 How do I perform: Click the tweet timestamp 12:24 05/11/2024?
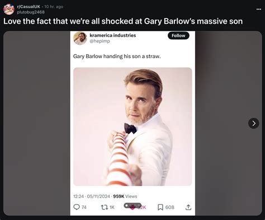[x=92, y=196]
